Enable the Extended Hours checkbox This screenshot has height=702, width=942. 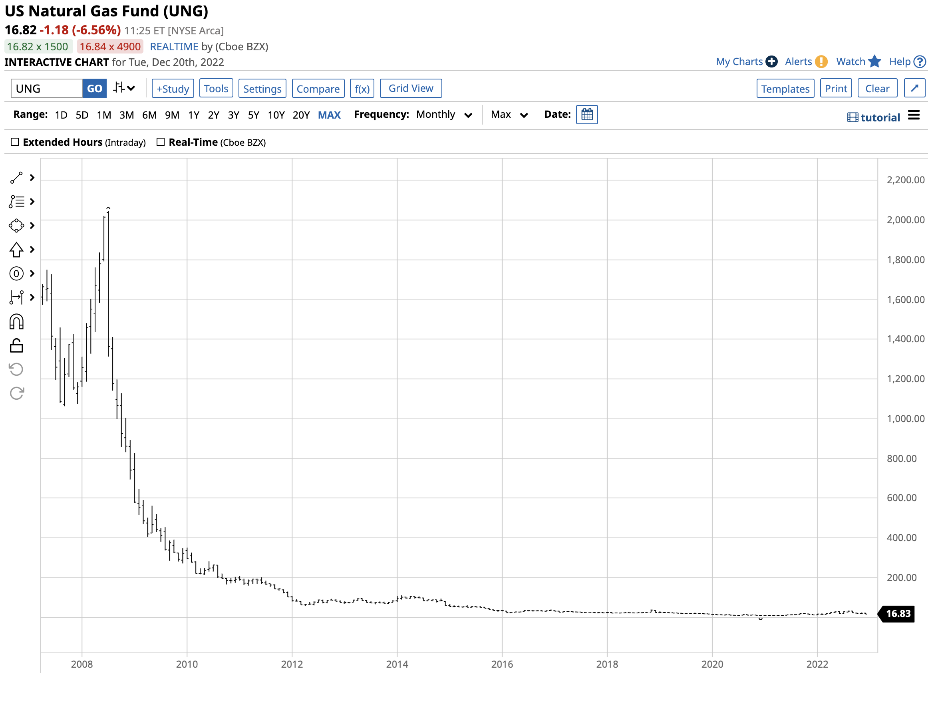(15, 142)
